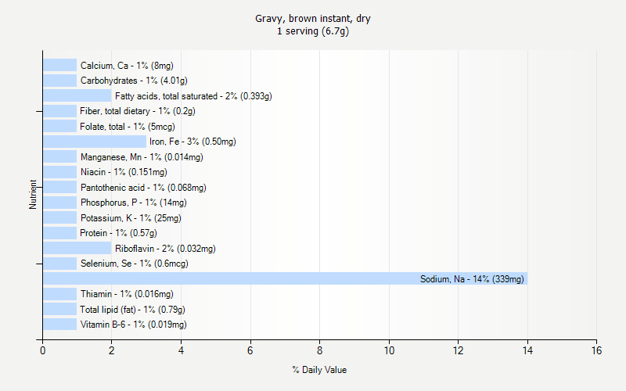This screenshot has width=626, height=391.
Task: Click the subtitle '1 serving (6.7g)'
Action: point(312,31)
